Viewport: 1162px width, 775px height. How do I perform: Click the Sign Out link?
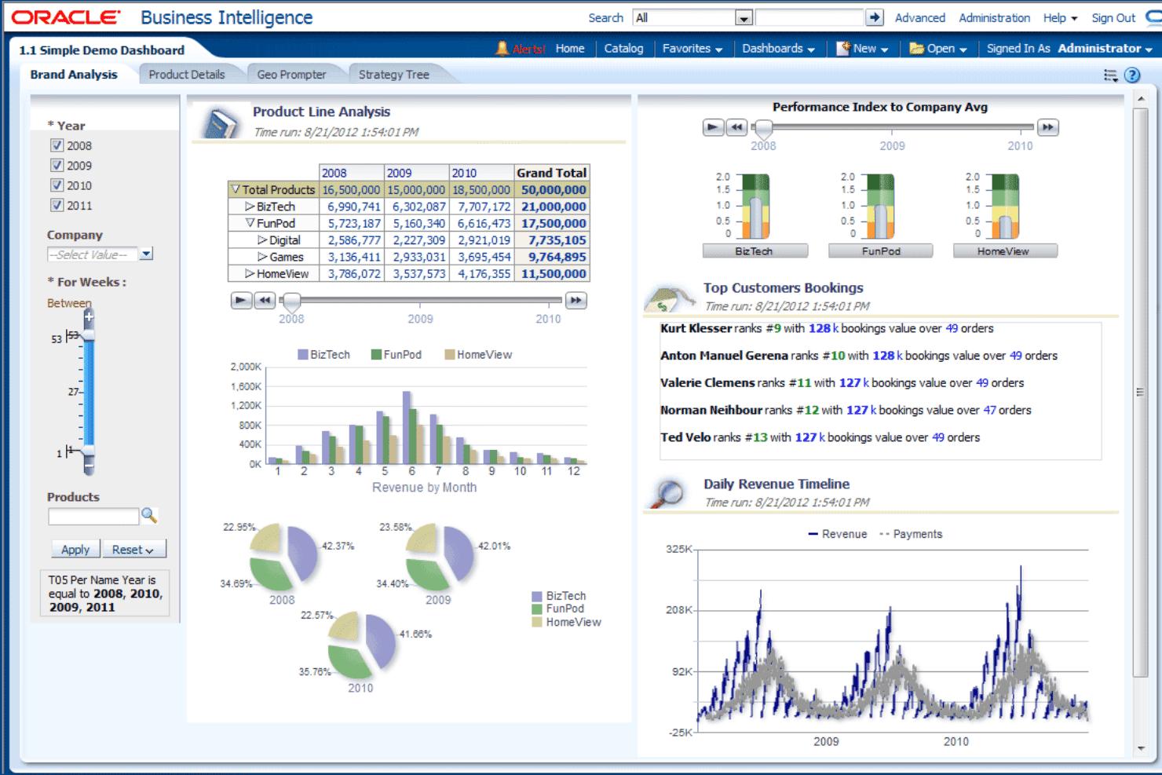(x=1113, y=17)
